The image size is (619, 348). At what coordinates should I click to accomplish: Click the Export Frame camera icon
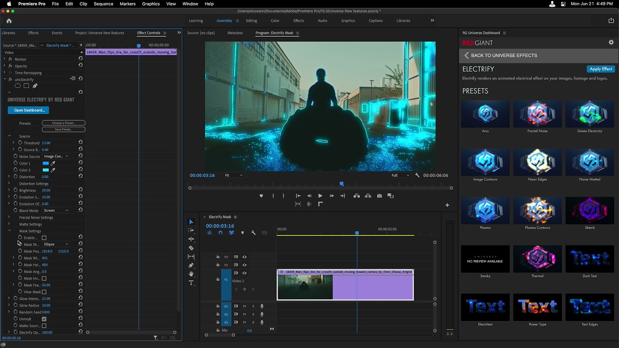pos(379,196)
